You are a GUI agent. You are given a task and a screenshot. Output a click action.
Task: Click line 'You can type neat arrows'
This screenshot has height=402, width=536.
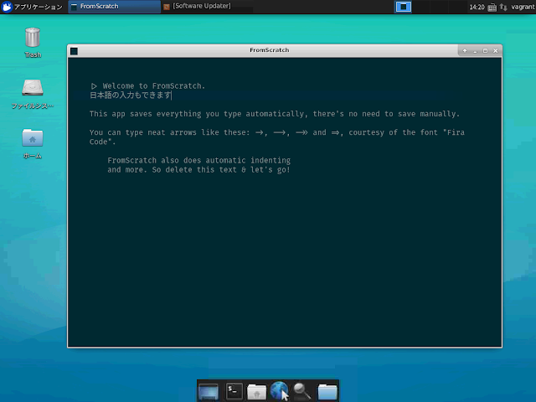277,132
